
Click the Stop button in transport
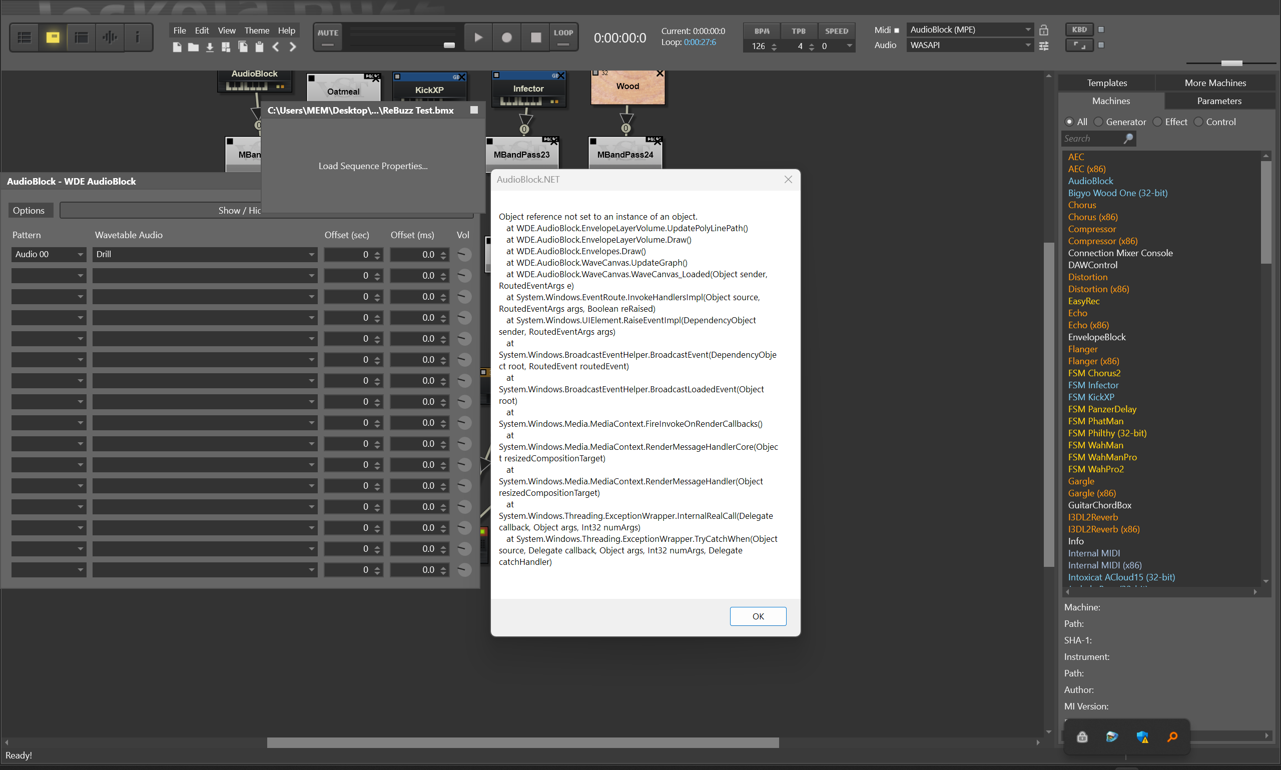(535, 38)
